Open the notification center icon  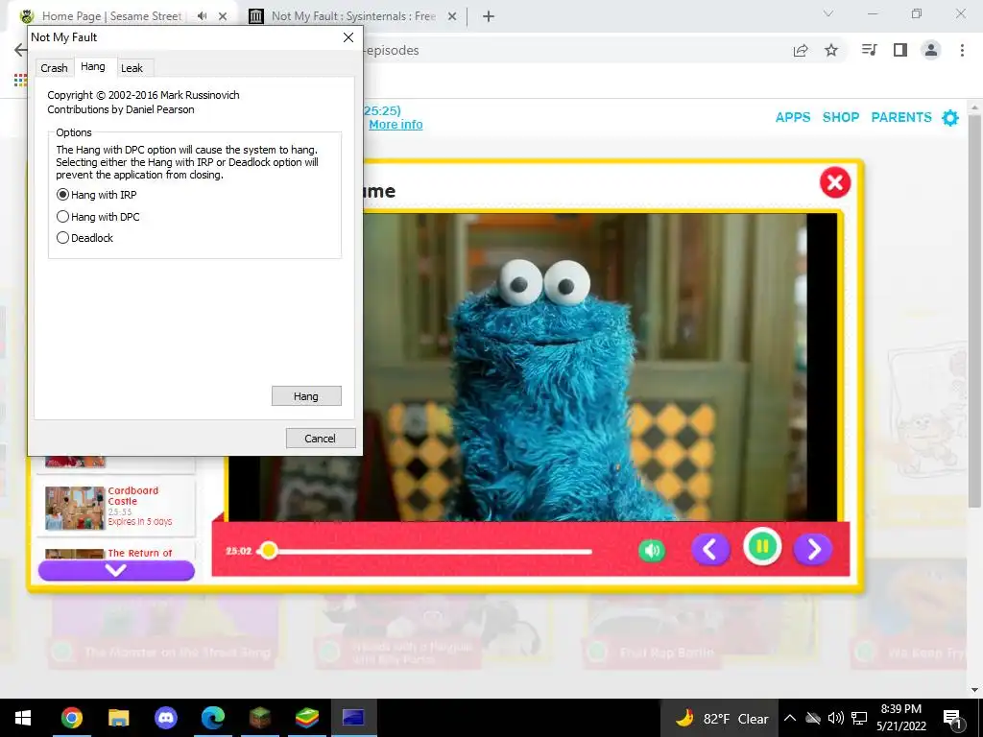(x=953, y=719)
